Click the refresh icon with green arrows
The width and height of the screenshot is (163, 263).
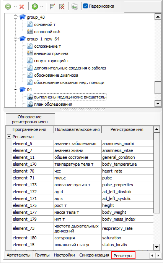[x=75, y=7]
